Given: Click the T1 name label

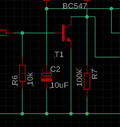Looking at the screenshot, I should click(x=59, y=55).
